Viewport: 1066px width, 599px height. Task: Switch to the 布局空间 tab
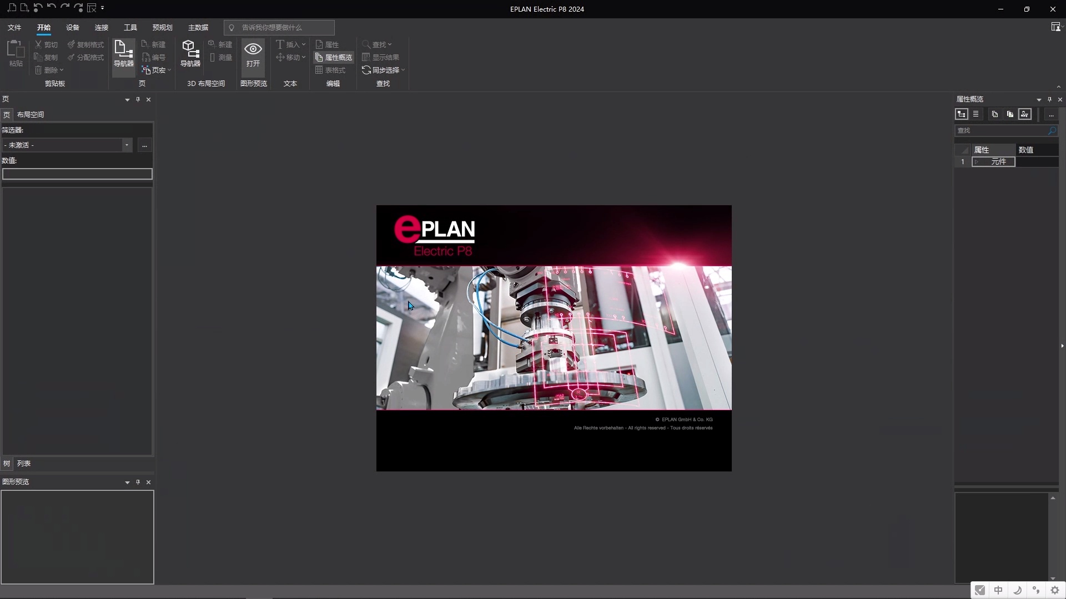pyautogui.click(x=31, y=115)
